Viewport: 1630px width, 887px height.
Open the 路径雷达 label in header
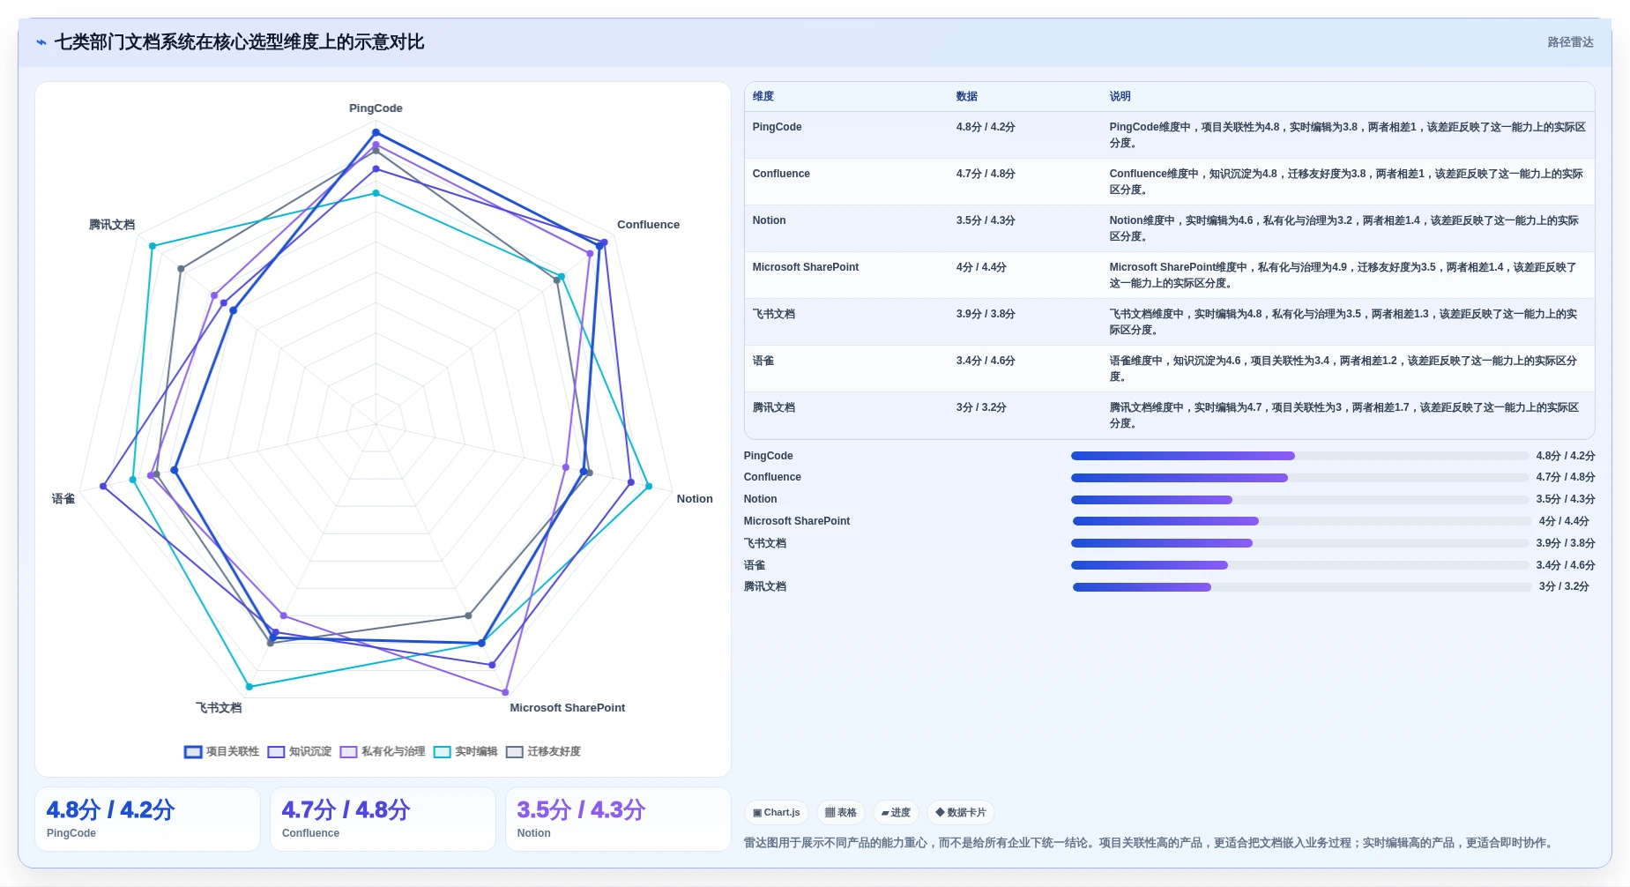[x=1570, y=42]
